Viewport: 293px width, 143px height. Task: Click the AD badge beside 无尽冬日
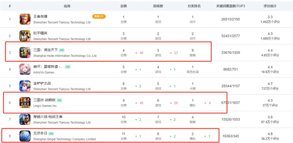[51, 134]
